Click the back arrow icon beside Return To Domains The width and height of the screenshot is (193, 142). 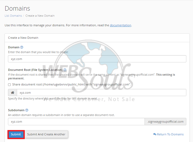(x=154, y=134)
